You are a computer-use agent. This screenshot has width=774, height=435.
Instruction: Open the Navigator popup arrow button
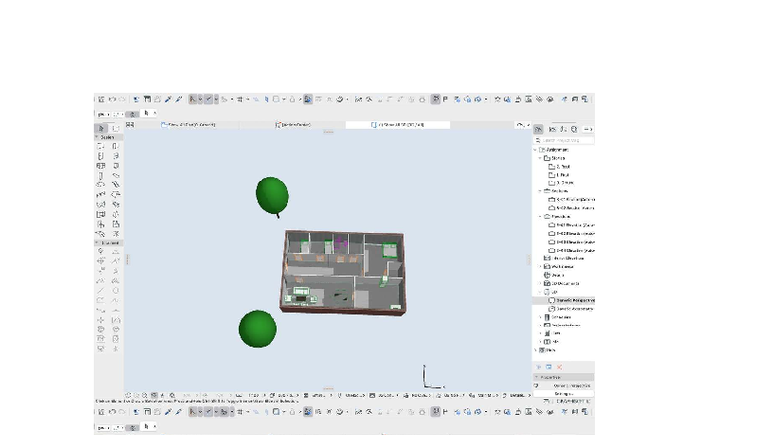(x=588, y=129)
